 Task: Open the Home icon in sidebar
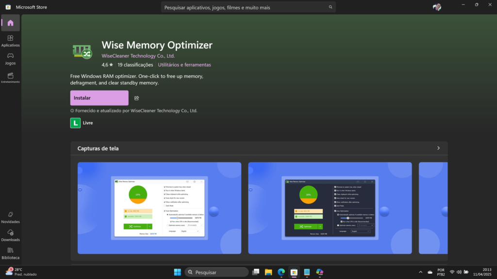tap(10, 23)
